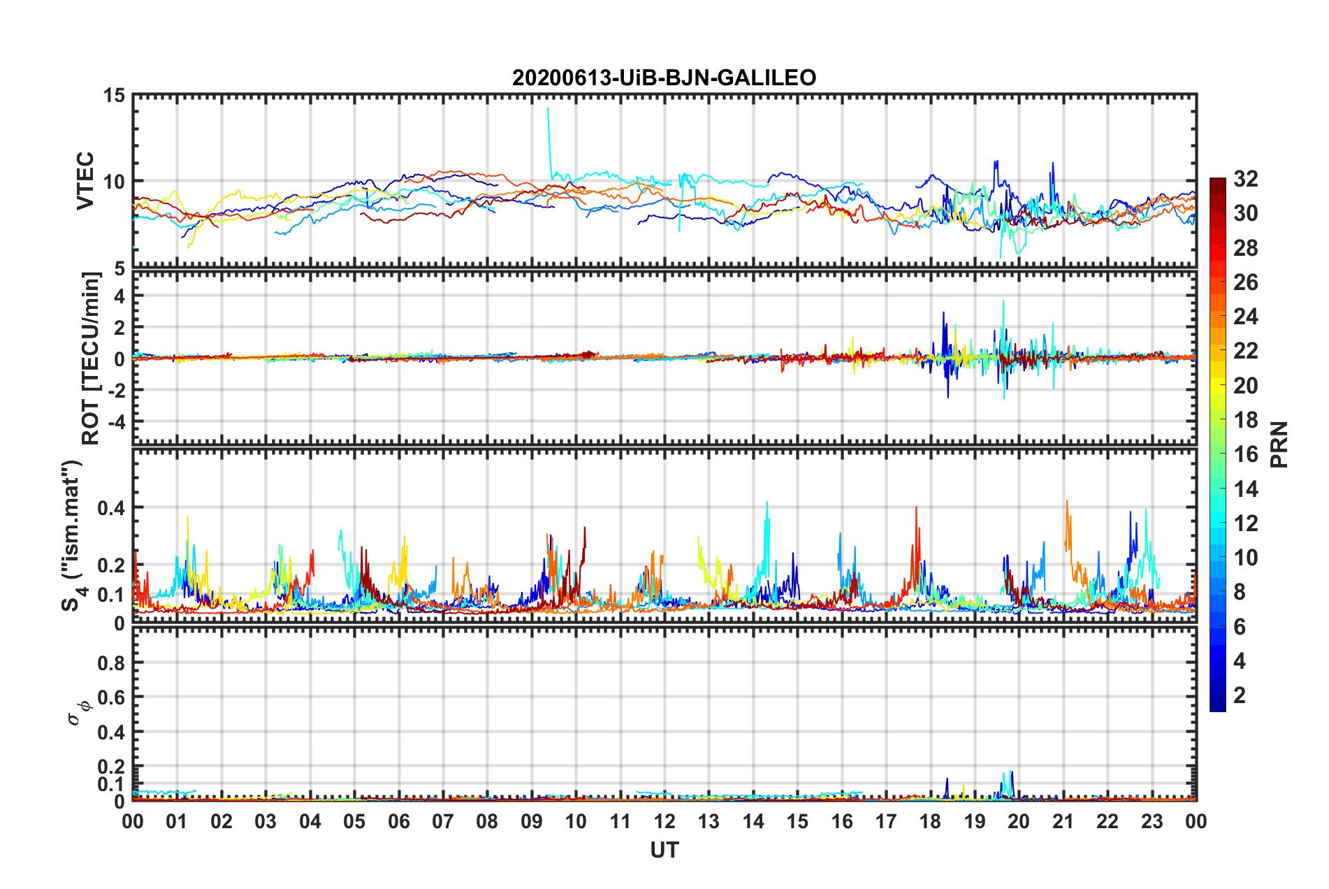
Task: Click the VTEC y-axis label
Action: [x=85, y=180]
